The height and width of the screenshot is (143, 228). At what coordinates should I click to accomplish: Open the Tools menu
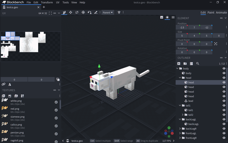[66, 3]
